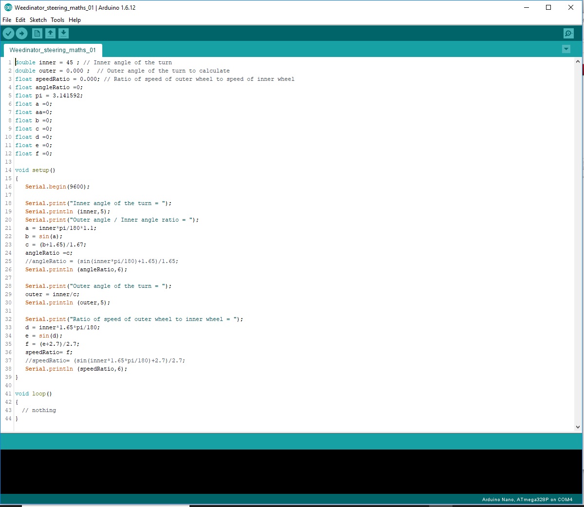The height and width of the screenshot is (507, 584).
Task: Open the tab options dropdown arrow
Action: pyautogui.click(x=566, y=49)
